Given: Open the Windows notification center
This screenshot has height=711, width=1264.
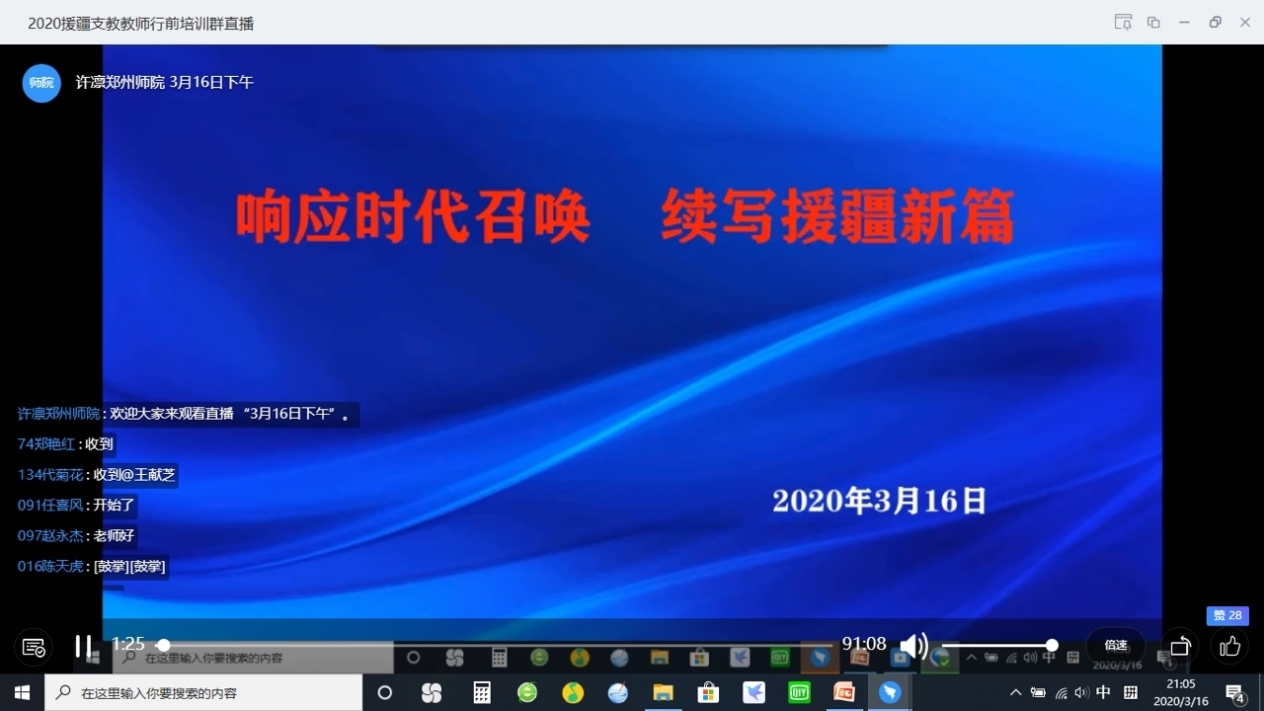Looking at the screenshot, I should pos(1234,692).
